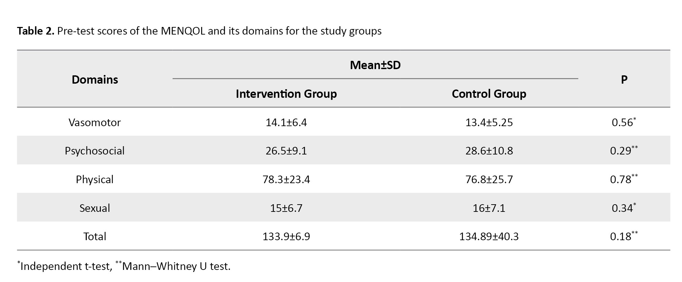Select the 28.6±10.8 control value
Viewport: 682px width, 282px height.
pyautogui.click(x=489, y=151)
